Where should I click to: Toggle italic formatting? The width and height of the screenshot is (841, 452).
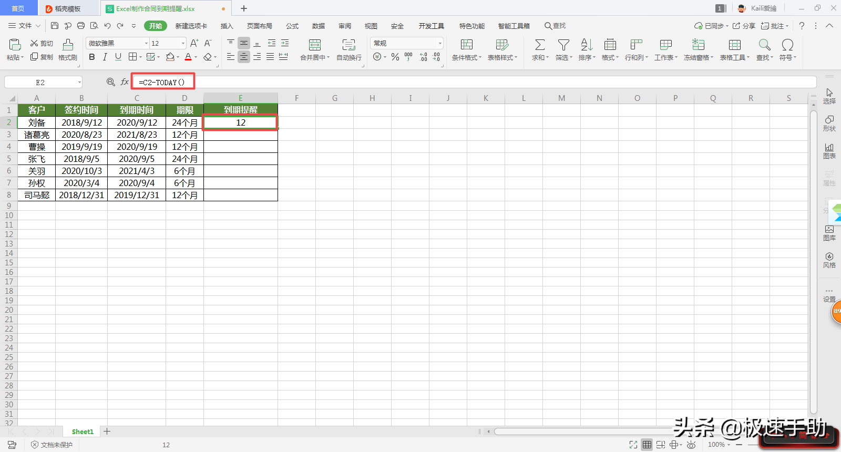coord(105,57)
